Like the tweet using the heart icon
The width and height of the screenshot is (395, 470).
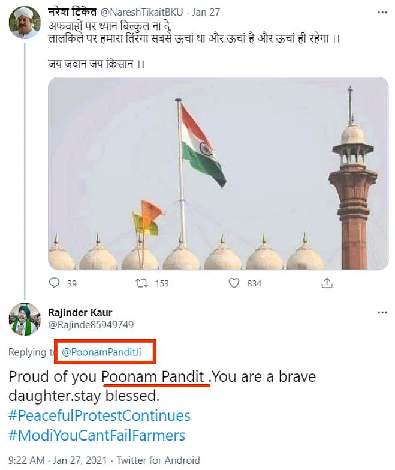(234, 283)
